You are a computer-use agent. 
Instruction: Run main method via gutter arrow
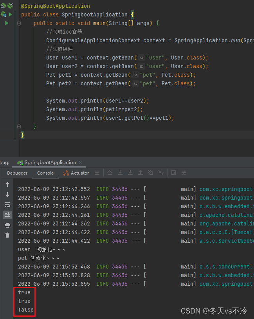7,23
